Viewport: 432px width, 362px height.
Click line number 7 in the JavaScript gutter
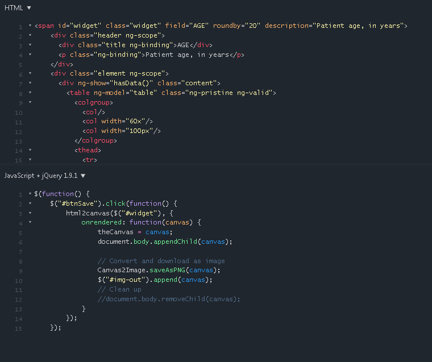[x=20, y=252]
